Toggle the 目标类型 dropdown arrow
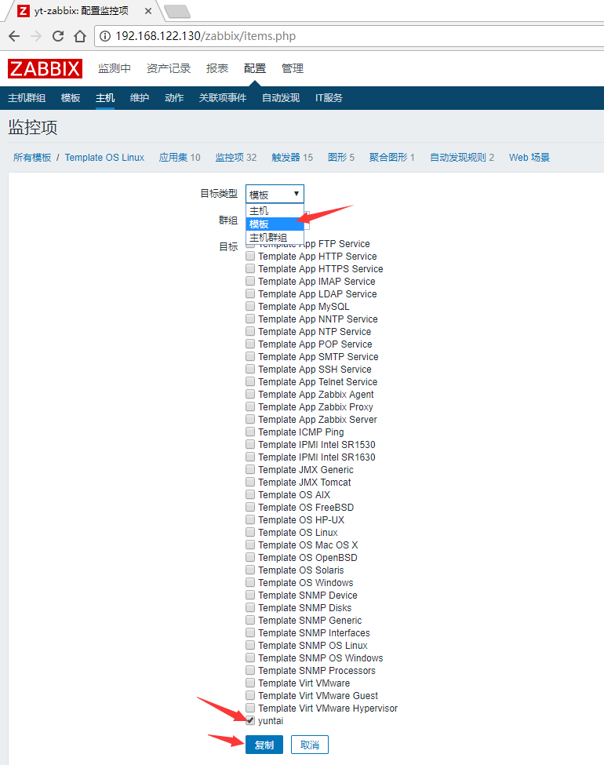Viewport: 604px width, 765px height. coord(297,194)
